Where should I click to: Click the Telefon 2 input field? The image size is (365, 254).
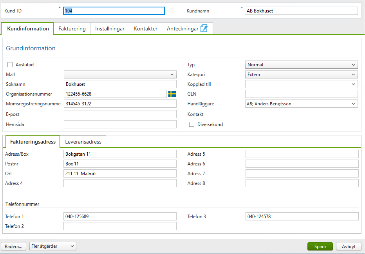click(120, 226)
